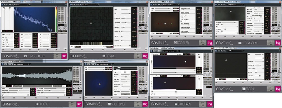
Task: Click the Freeze plugin's power bypass icon
Action: (3, 64)
